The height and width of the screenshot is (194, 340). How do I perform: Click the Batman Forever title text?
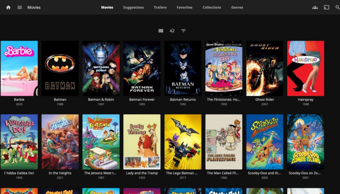tap(142, 100)
